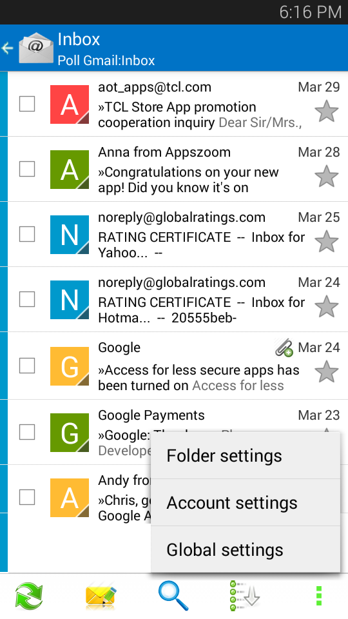Select checkbox for Google Payments email
This screenshot has width=348, height=619.
pos(27,432)
